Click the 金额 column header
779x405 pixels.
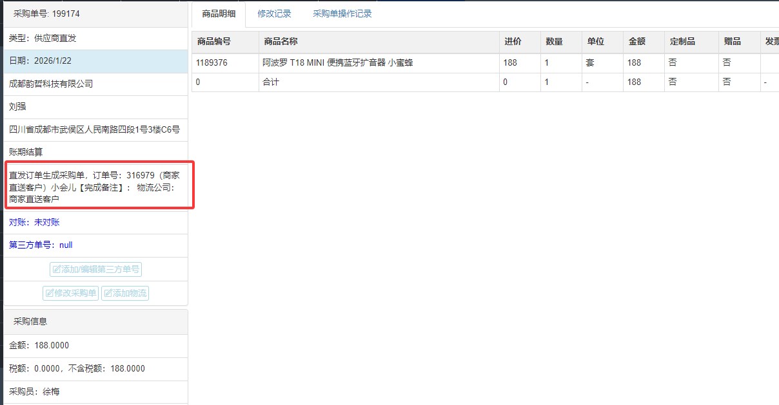(636, 42)
